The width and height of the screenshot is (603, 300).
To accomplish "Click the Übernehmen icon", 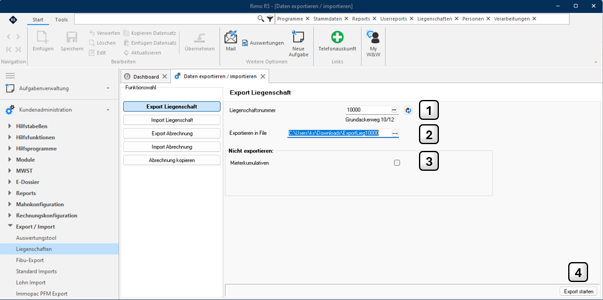I will 200,38.
